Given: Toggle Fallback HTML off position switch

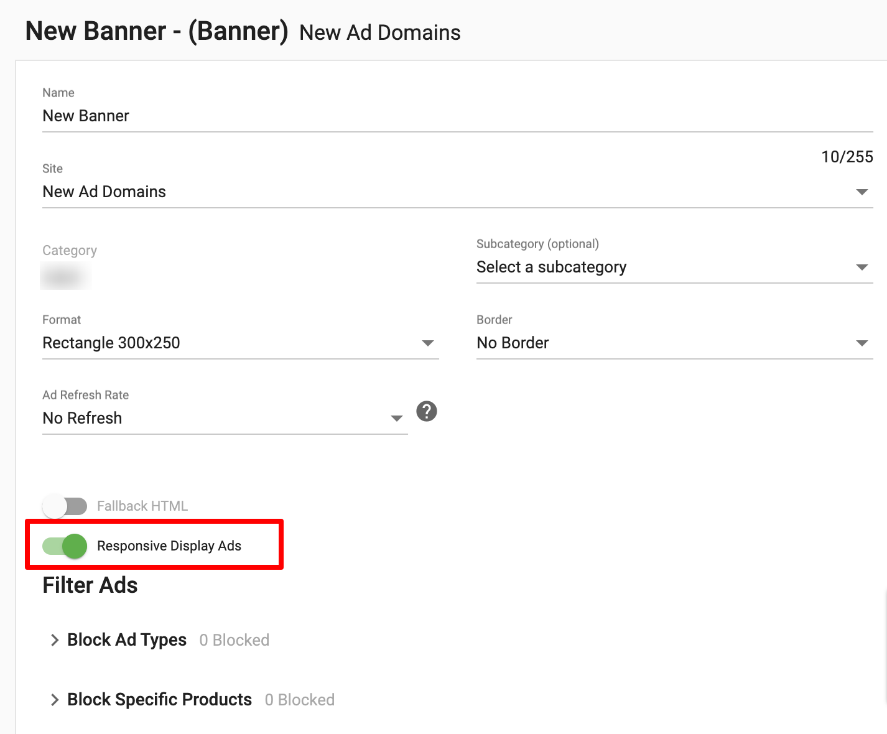Looking at the screenshot, I should click(65, 506).
